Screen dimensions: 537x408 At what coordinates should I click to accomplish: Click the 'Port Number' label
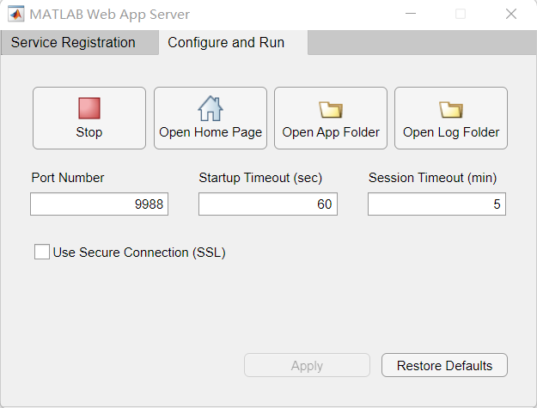[x=68, y=178]
